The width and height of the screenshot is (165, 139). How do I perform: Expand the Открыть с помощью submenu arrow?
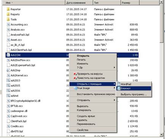click(114, 84)
